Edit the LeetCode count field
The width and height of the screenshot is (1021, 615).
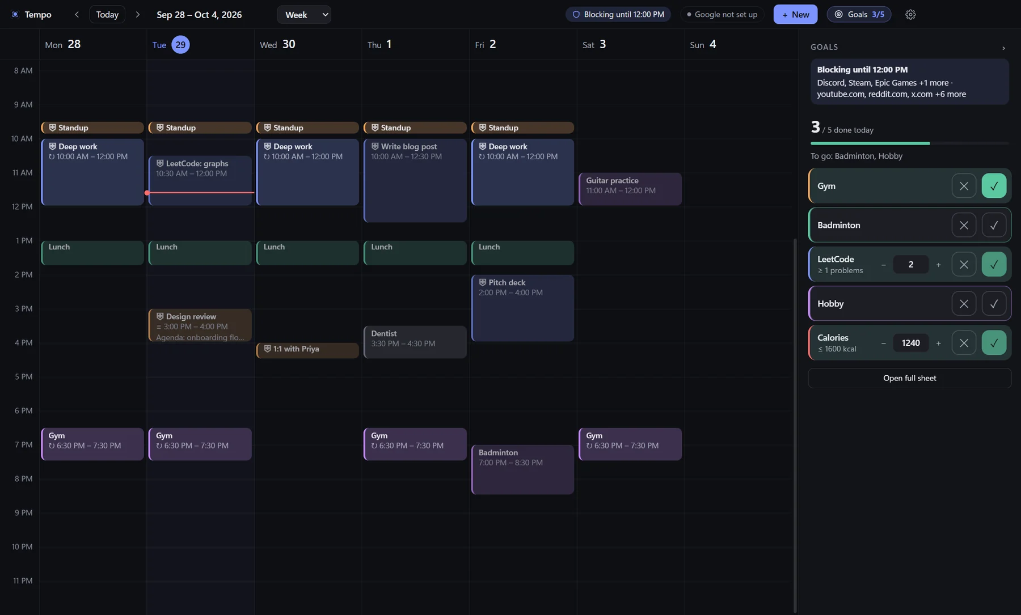pos(910,265)
